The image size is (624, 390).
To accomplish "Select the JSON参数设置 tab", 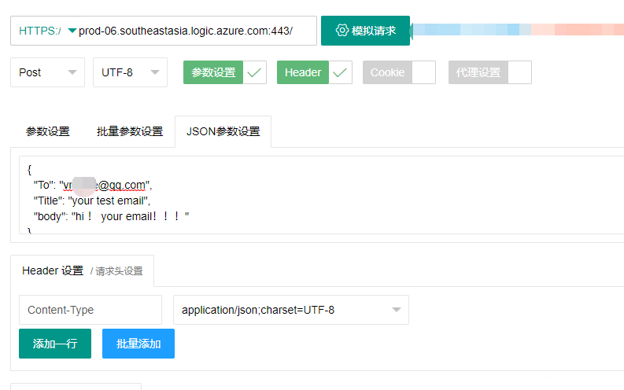I will click(x=223, y=131).
